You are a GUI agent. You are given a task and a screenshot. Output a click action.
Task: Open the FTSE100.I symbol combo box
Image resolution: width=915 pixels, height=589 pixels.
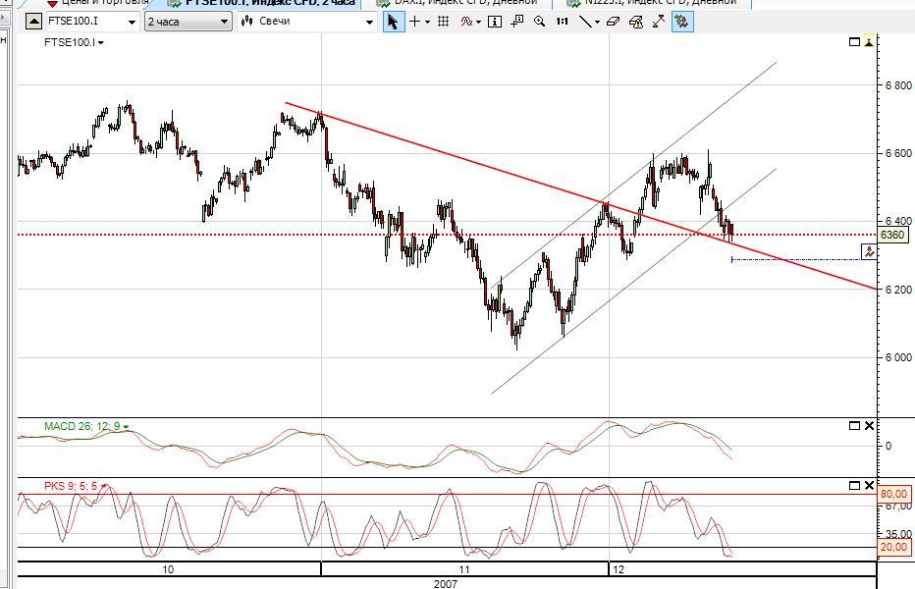(132, 23)
